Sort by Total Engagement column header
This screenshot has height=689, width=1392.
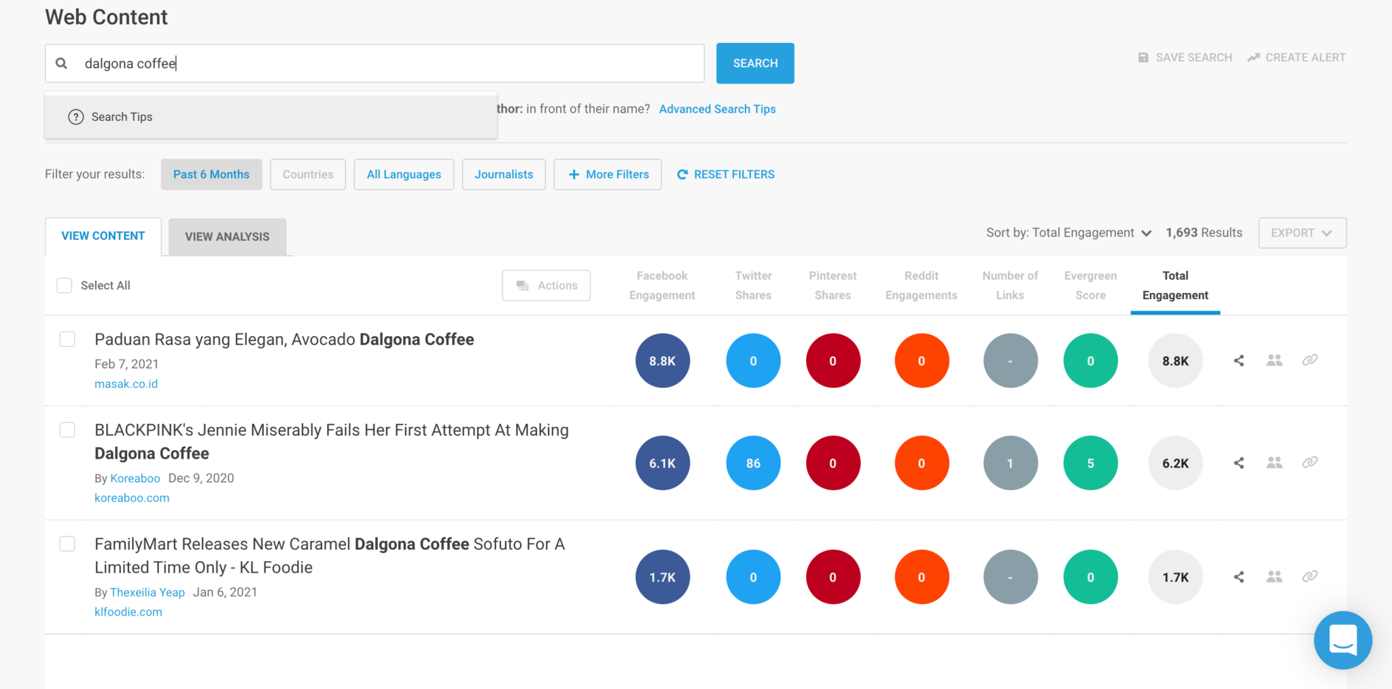click(1175, 285)
